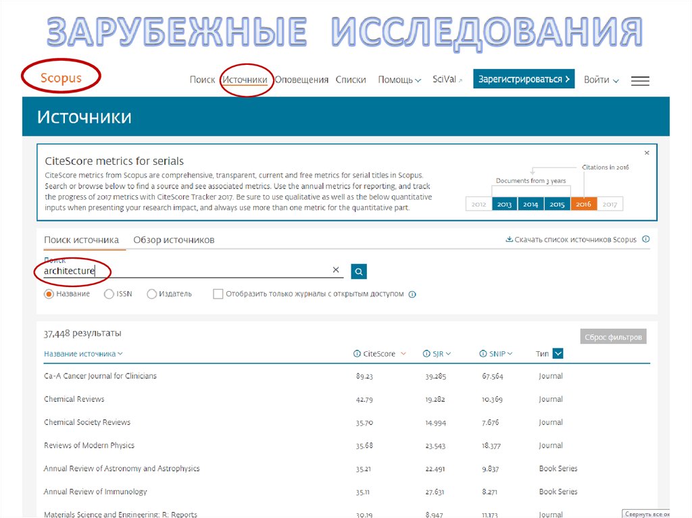
Task: Download the Scopus sources list
Action: [x=571, y=240]
